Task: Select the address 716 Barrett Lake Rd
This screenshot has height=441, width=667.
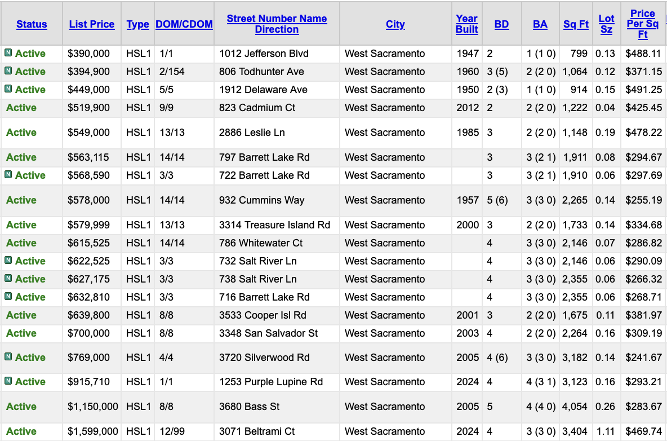Action: click(x=264, y=297)
